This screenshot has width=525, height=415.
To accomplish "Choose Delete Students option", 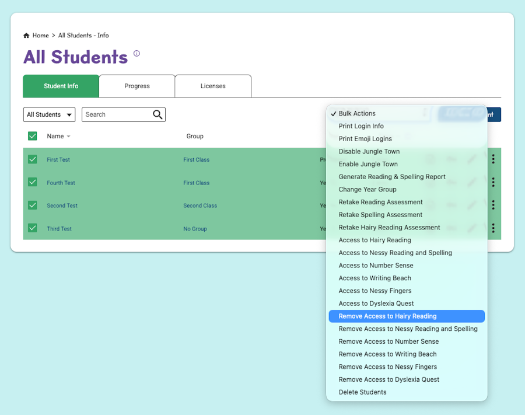I will tap(407, 392).
